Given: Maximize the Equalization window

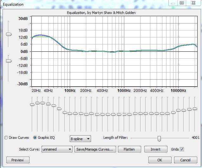Looking at the screenshot, I should [182, 3].
